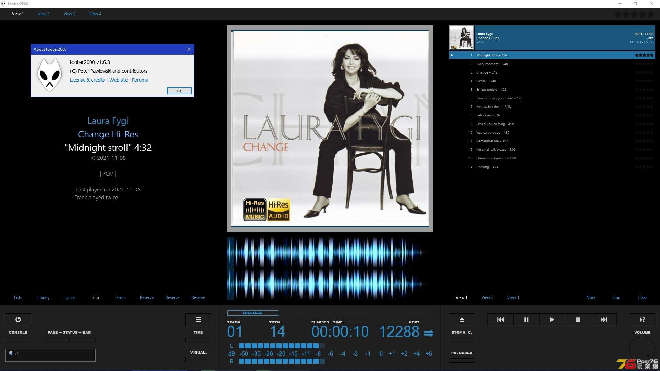Toggle the right status BAR indicator

pos(83,340)
